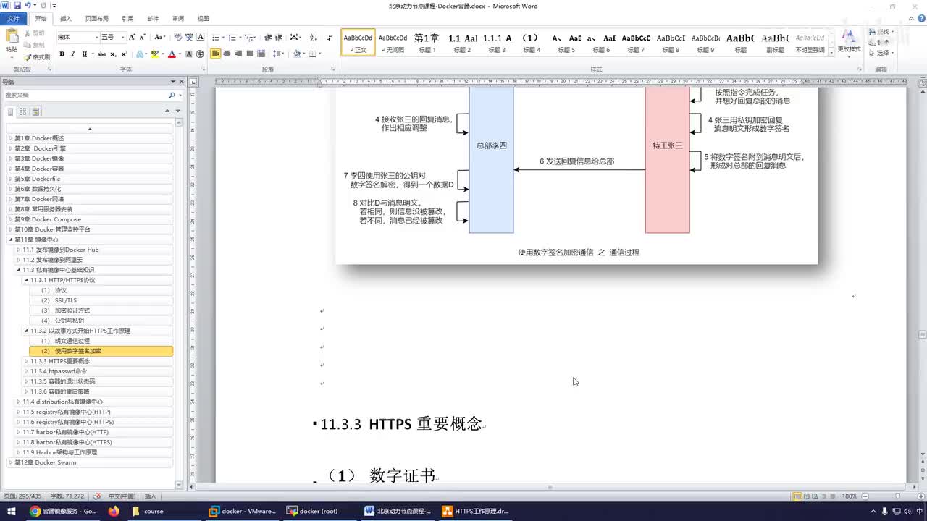Viewport: 927px width, 521px height.
Task: Click the search magnifier in navigation pane
Action: 172,96
